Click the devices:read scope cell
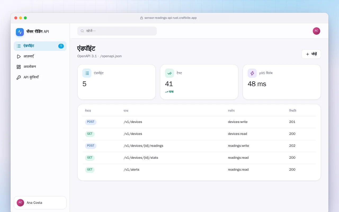Screen dimensions: 339x212 [x=238, y=134]
